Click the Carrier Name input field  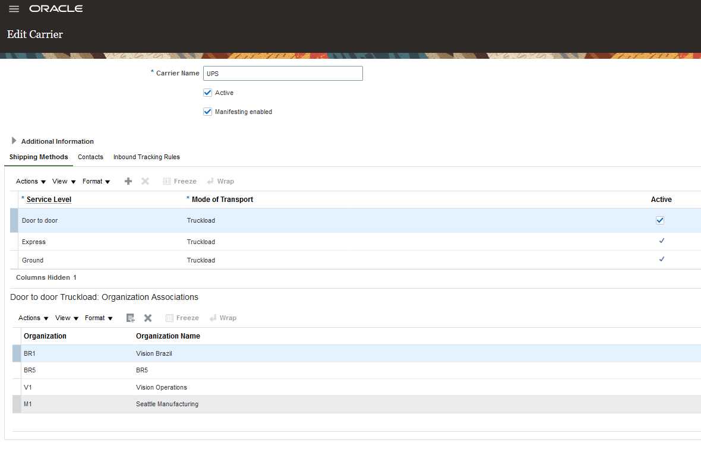pos(283,73)
